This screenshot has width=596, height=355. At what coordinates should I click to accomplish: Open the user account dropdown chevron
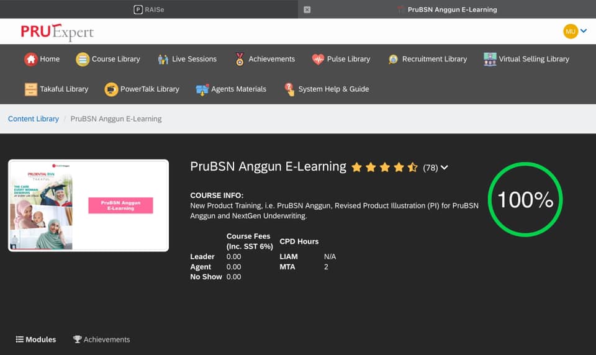pos(584,31)
